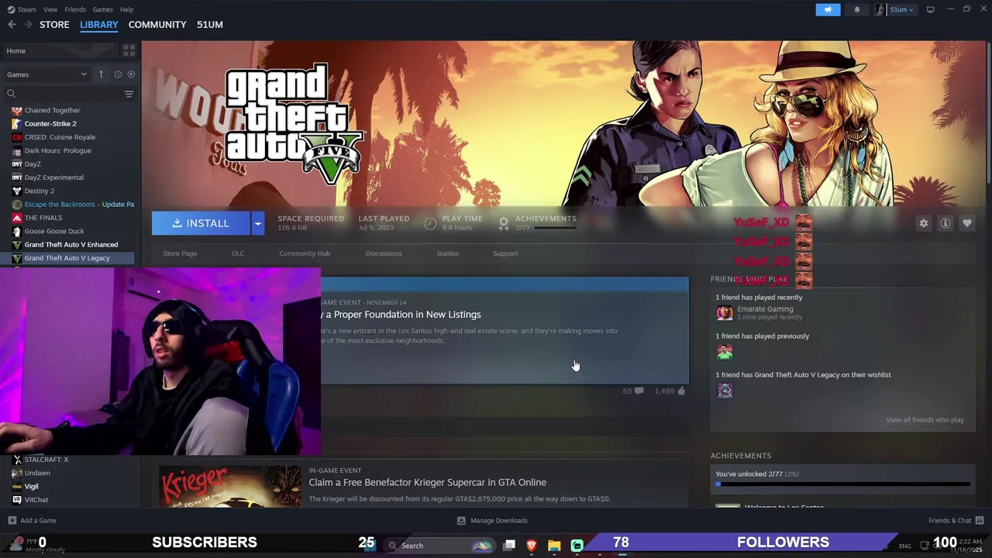Open advanced filter options icon
992x558 pixels.
pyautogui.click(x=129, y=94)
